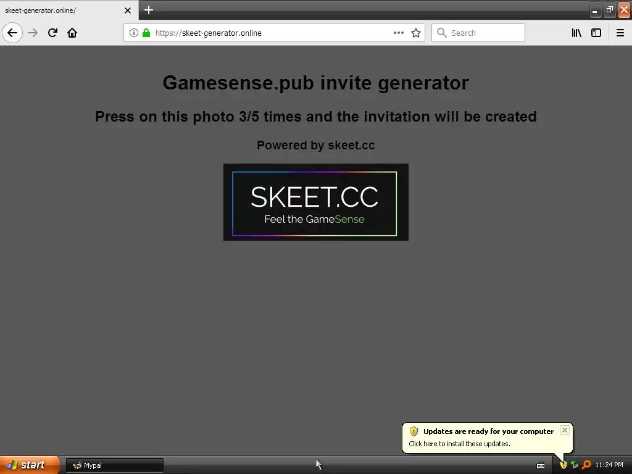Open the Library bookshelf icon
632x474 pixels.
576,33
